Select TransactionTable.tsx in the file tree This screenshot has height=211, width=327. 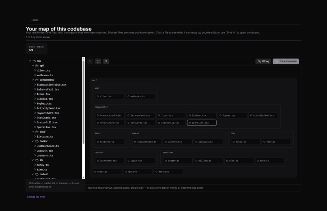click(x=51, y=85)
